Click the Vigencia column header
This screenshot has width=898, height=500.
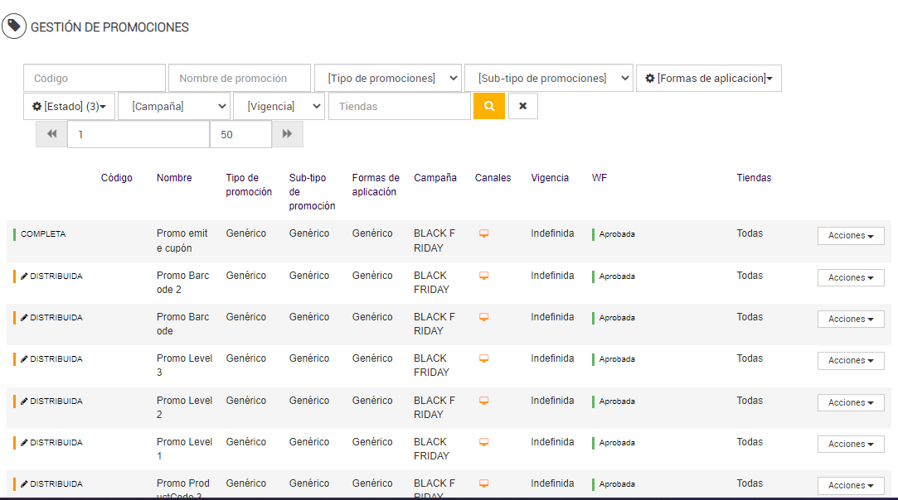(x=550, y=178)
